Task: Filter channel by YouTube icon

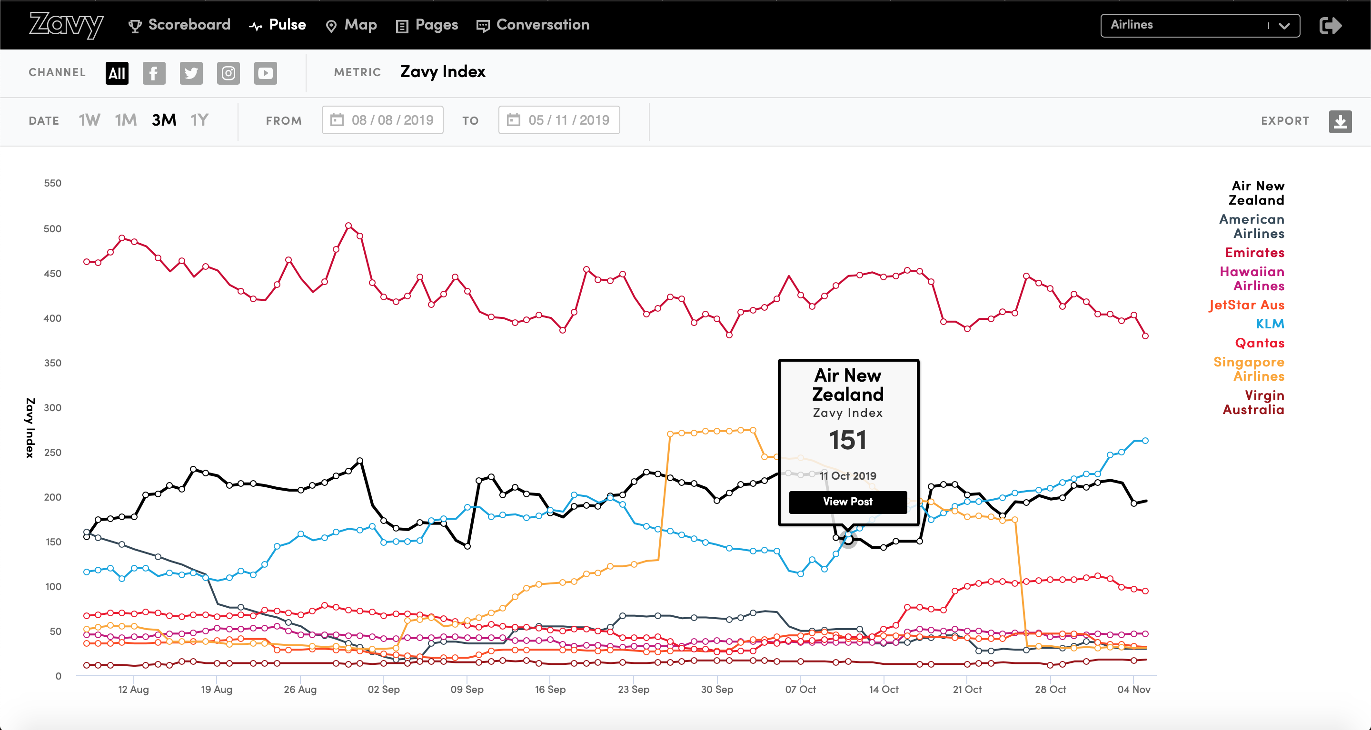Action: (266, 73)
